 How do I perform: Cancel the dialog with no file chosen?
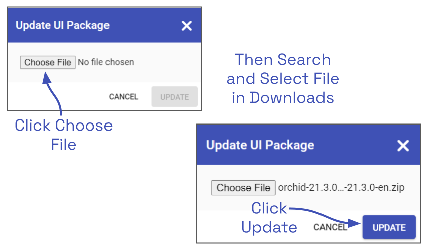[x=123, y=97]
